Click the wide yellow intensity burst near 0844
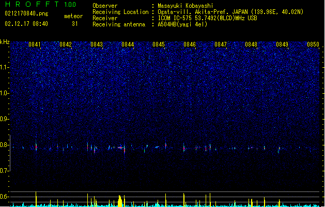325x207 pixels. (x=120, y=201)
